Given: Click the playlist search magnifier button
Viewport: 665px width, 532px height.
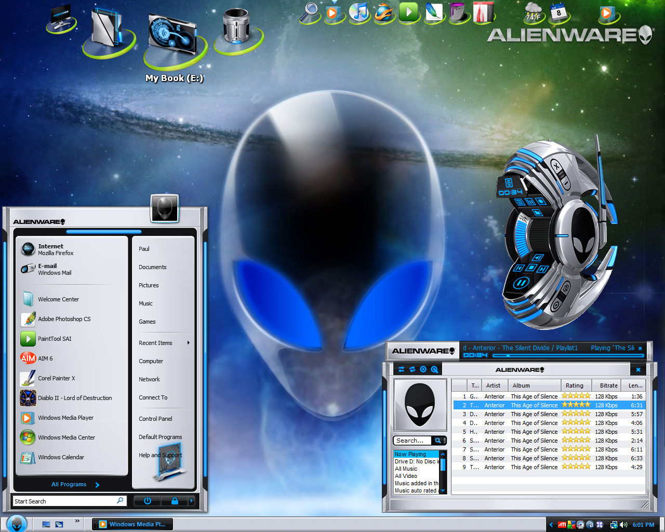Looking at the screenshot, I should (438, 441).
